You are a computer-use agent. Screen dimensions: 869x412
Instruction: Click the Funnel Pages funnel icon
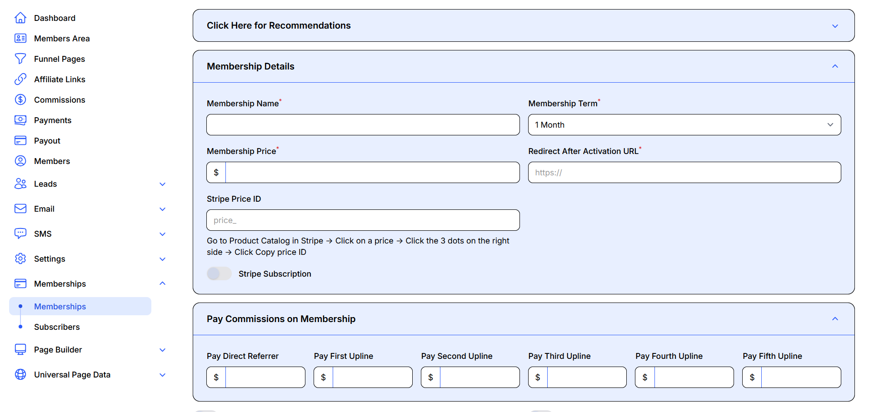pos(20,59)
